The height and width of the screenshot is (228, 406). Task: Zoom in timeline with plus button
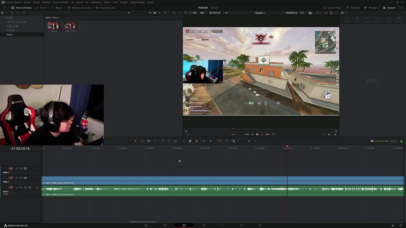[x=255, y=141]
